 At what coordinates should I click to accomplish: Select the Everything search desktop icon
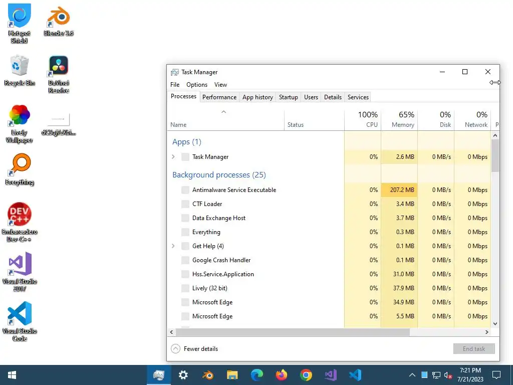point(20,169)
